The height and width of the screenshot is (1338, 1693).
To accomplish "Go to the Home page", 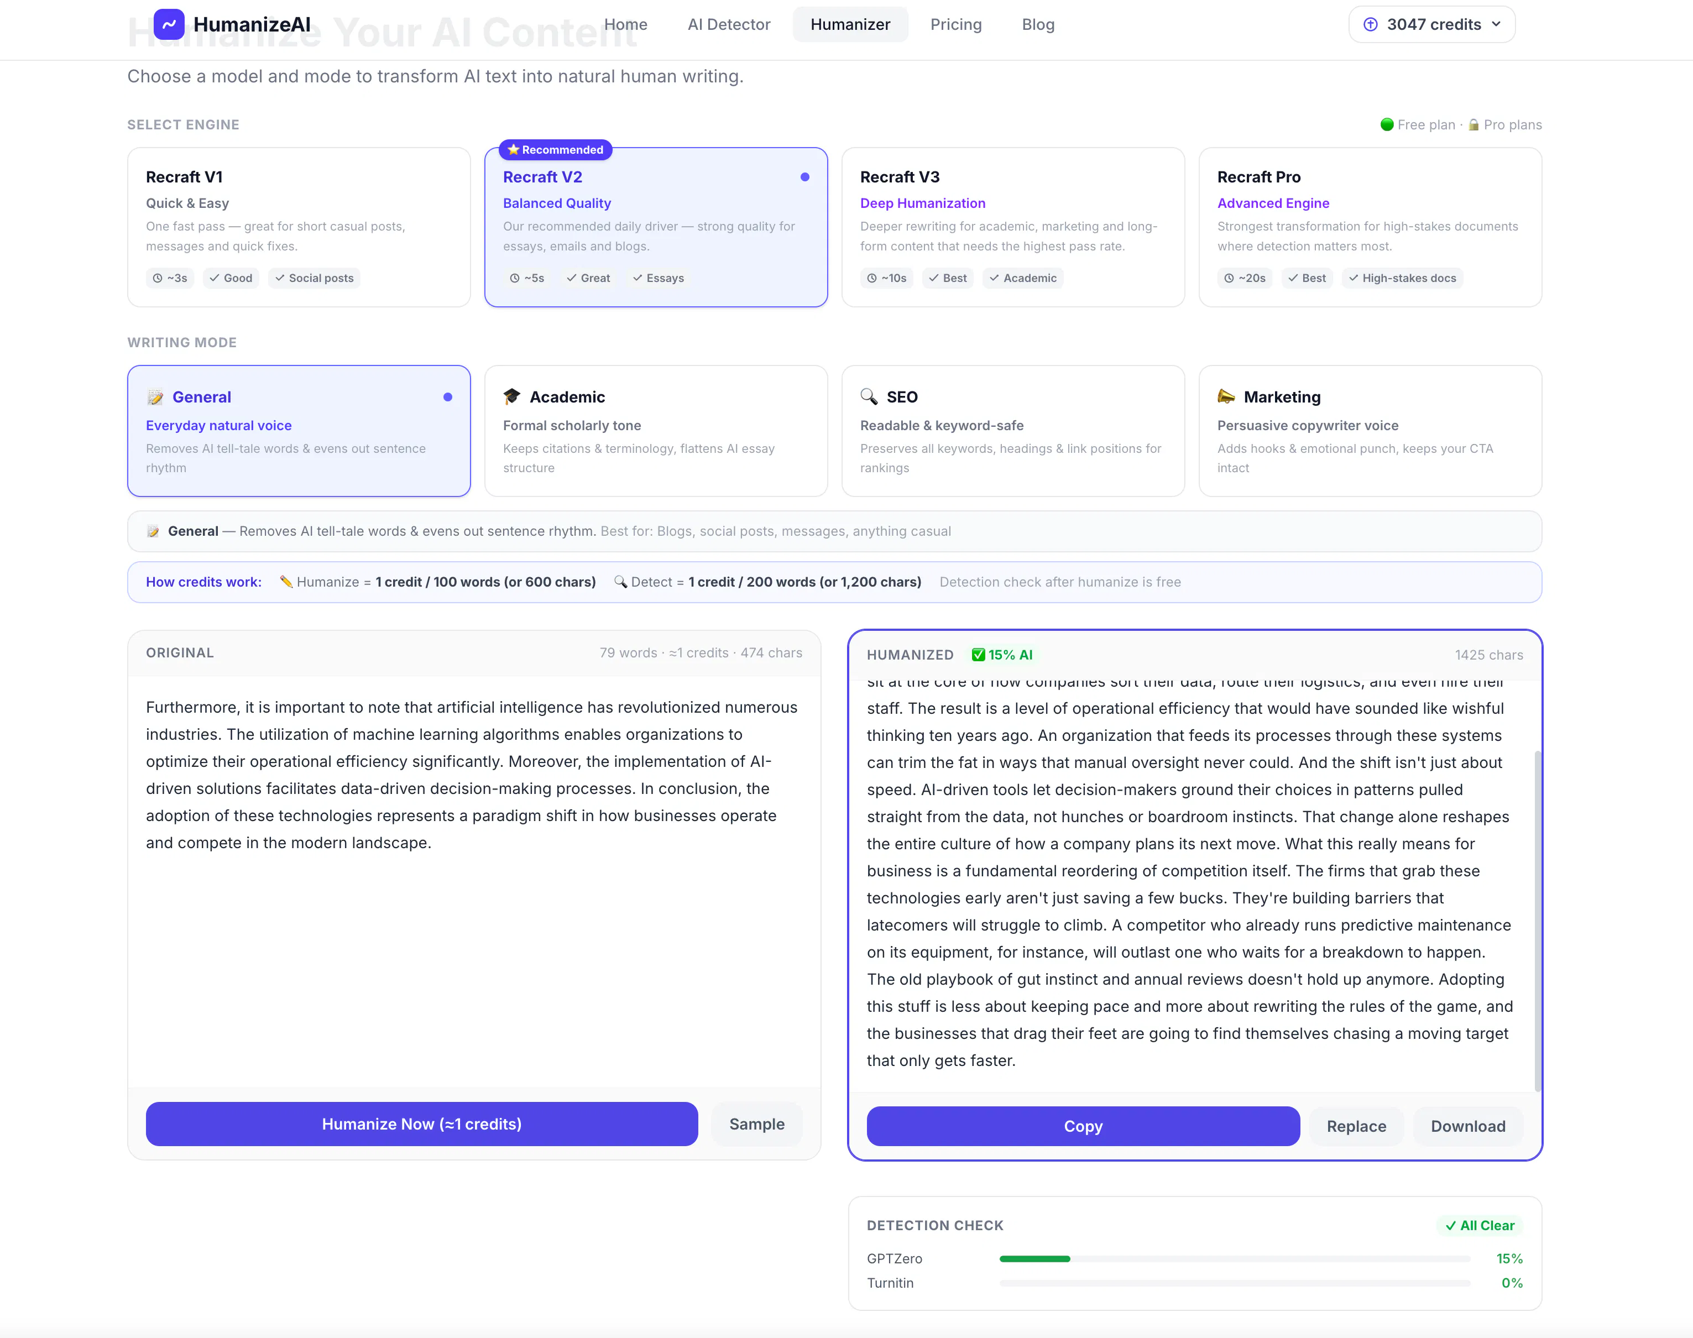I will pyautogui.click(x=625, y=24).
